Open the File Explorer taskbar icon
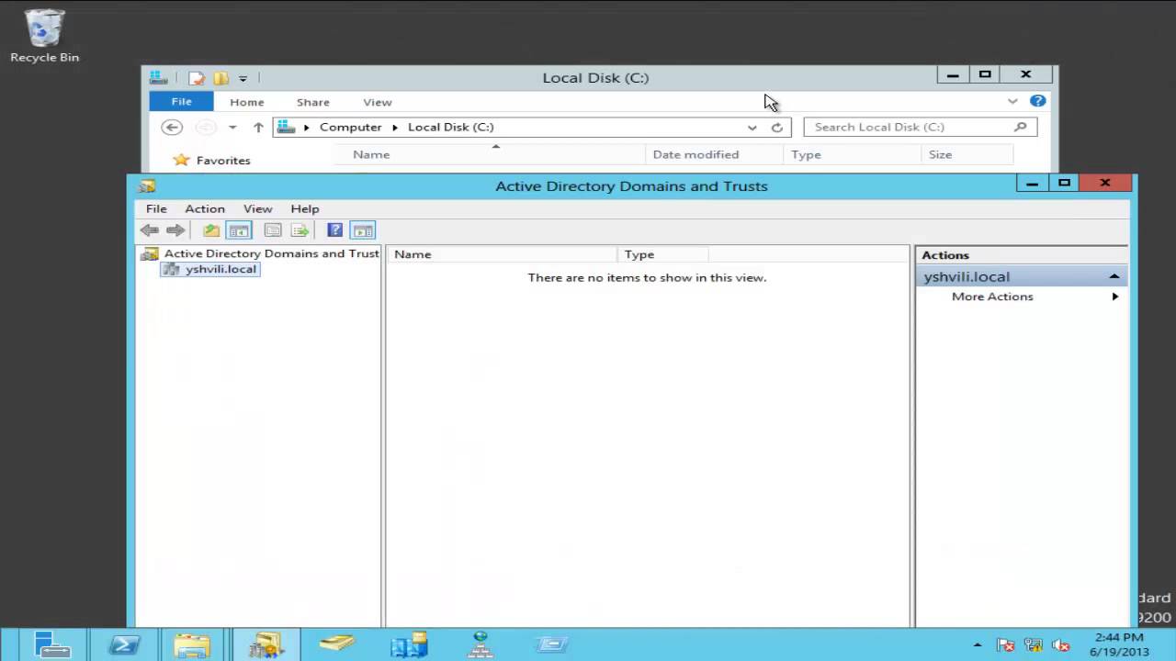 pos(193,645)
